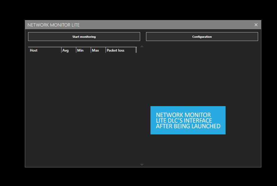Sort the list by Host column
The height and width of the screenshot is (186, 277).
44,50
